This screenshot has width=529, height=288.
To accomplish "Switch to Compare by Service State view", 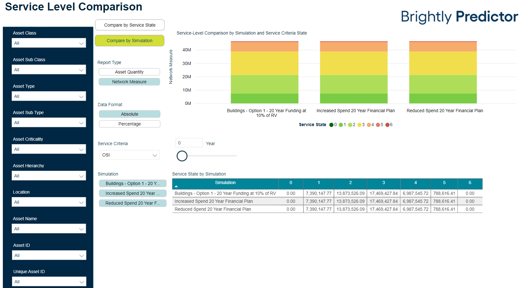I will tap(130, 25).
